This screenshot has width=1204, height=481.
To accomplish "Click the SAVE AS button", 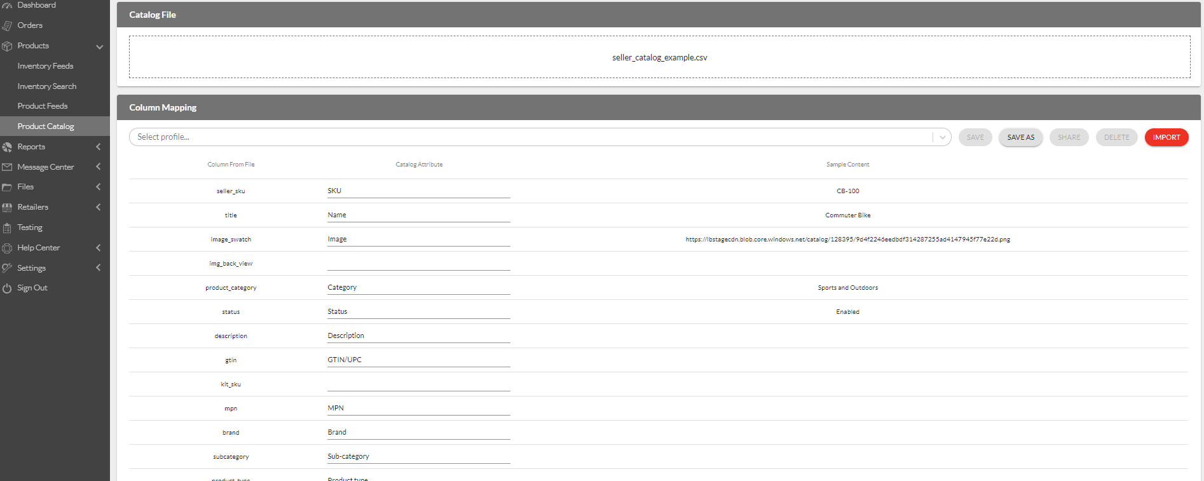I will point(1020,137).
